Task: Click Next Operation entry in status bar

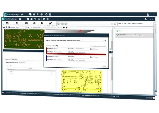Action: coord(89,95)
